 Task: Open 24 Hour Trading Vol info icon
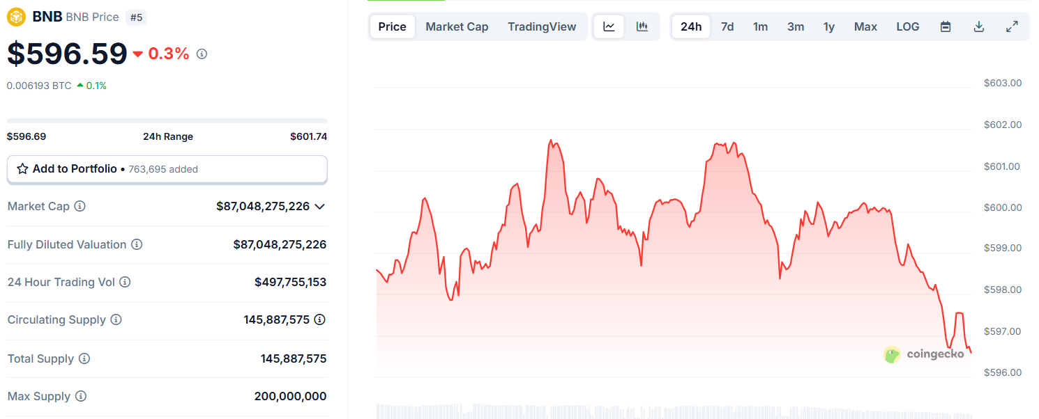[125, 283]
